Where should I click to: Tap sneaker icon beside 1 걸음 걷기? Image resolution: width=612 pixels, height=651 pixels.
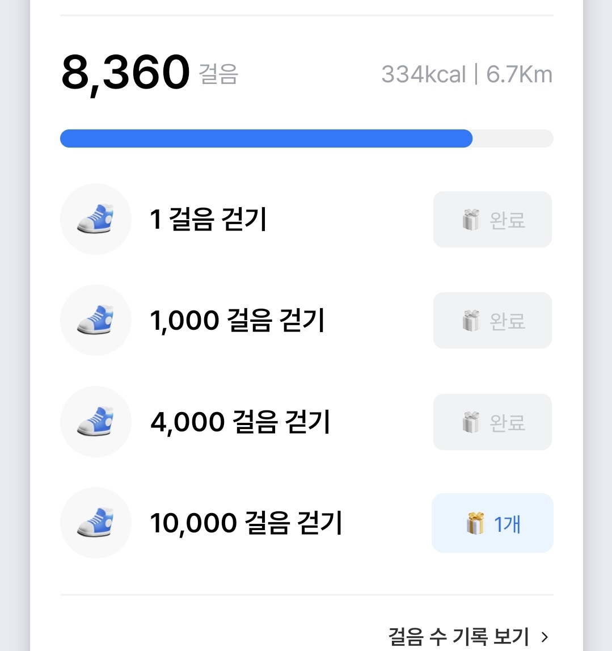coord(95,219)
